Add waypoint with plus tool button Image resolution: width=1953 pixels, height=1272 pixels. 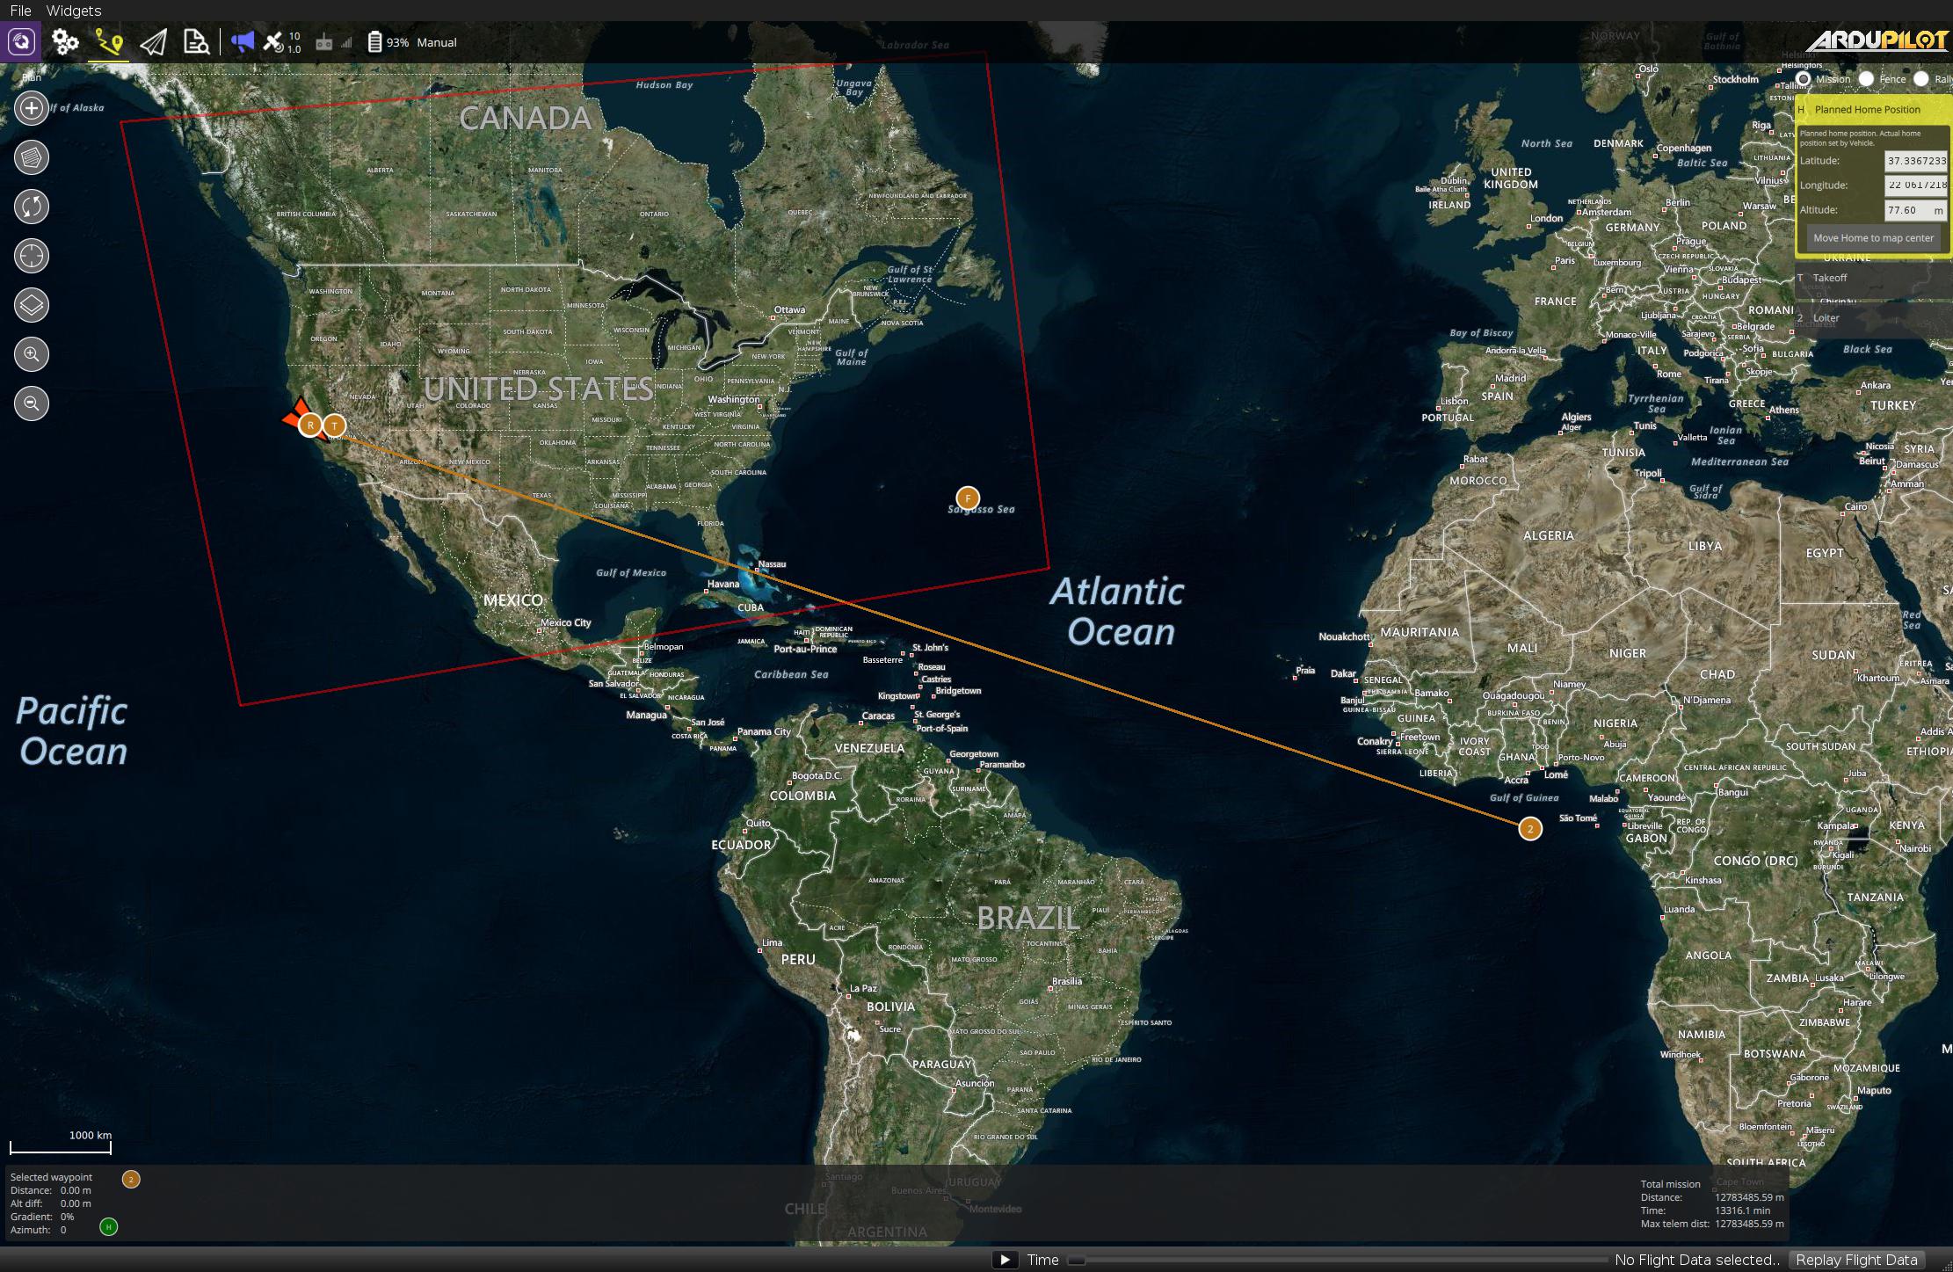32,108
